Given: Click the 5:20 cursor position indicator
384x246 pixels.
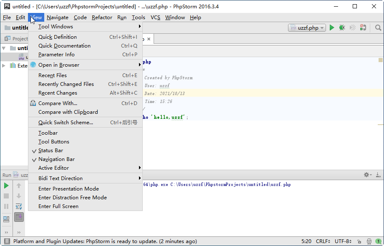Looking at the screenshot, I should [306, 241].
